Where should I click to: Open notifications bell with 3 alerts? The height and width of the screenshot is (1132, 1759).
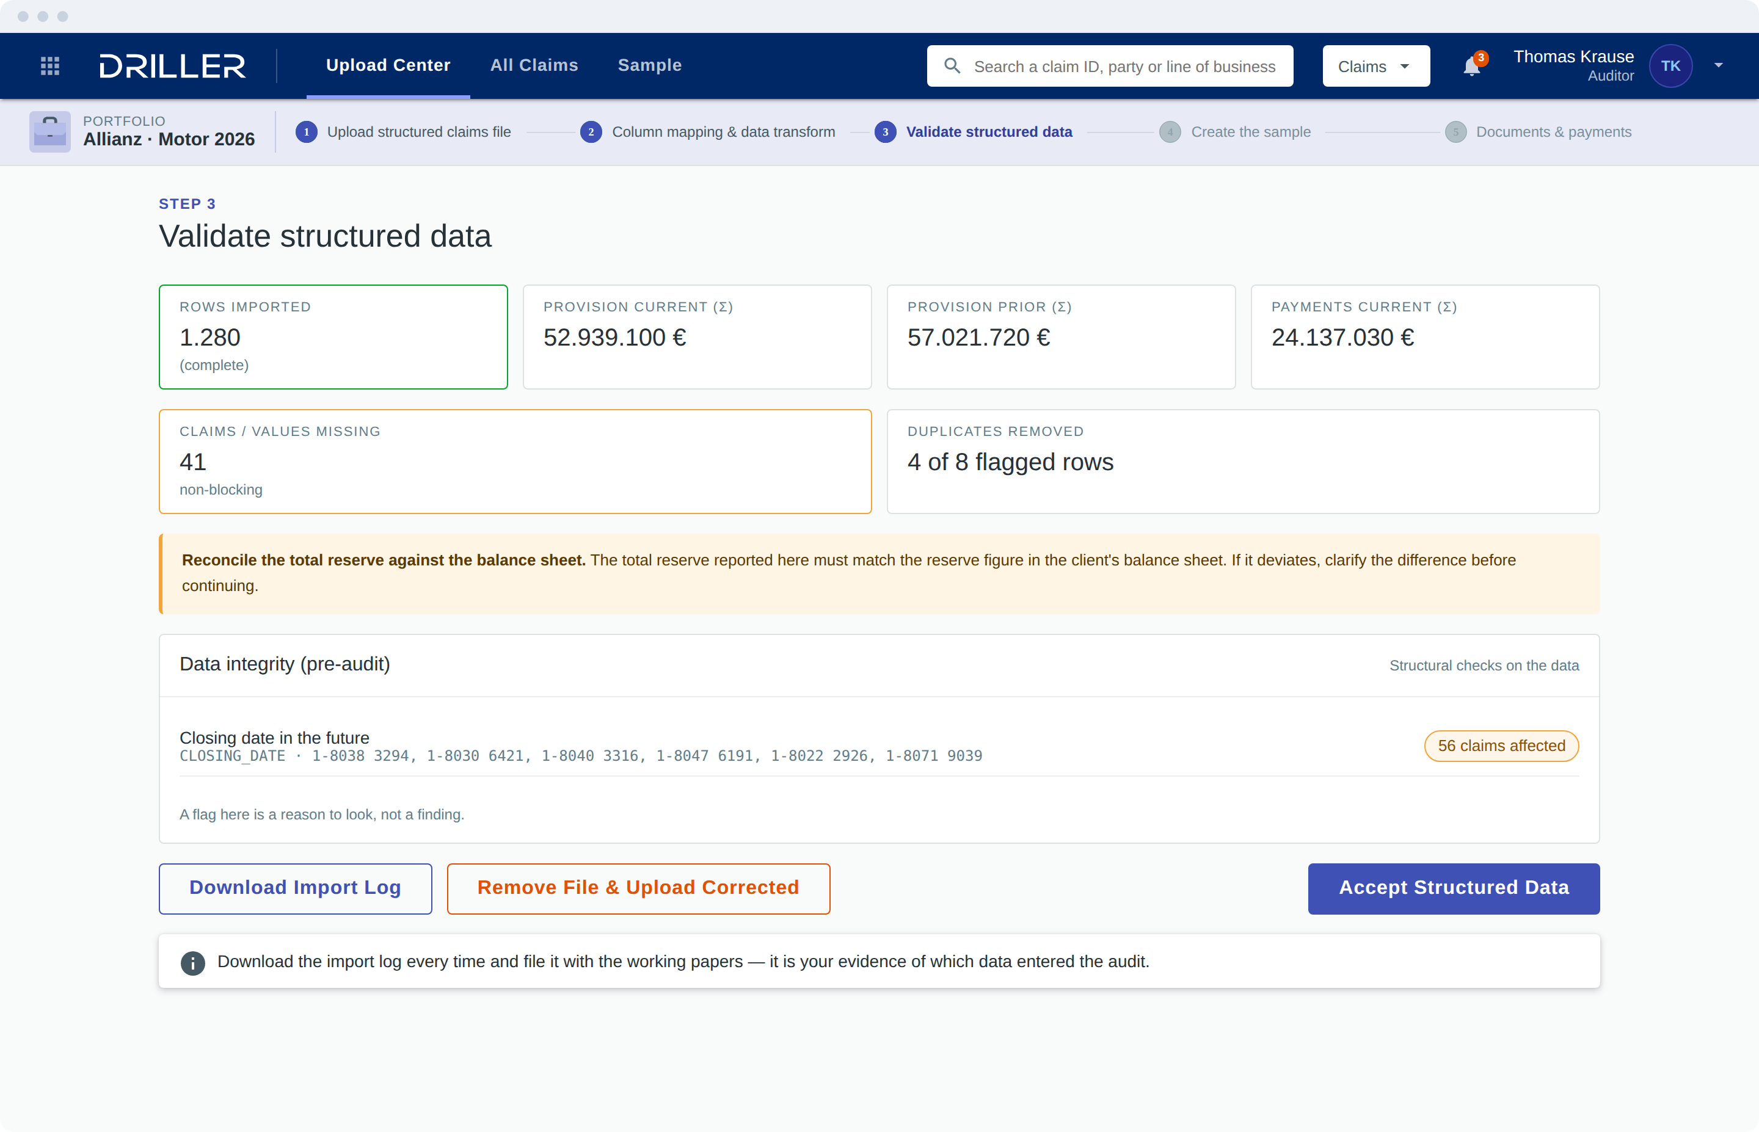pos(1473,66)
